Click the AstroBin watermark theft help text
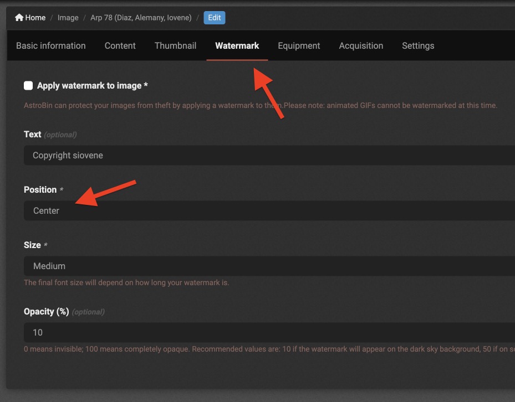This screenshot has height=402, width=515. 261,105
